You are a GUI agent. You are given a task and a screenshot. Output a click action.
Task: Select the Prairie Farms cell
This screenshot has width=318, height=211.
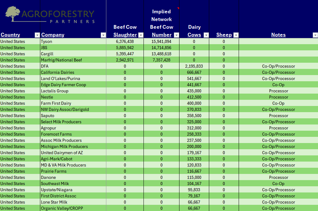click(73, 171)
